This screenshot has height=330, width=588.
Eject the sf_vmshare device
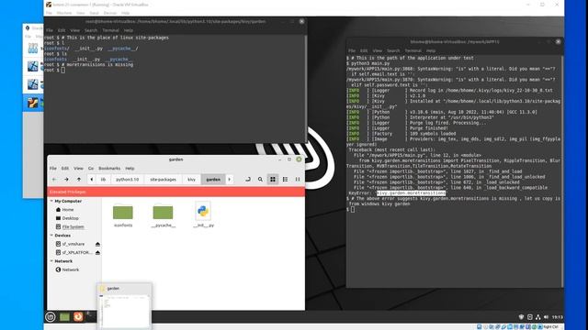pyautogui.click(x=97, y=245)
